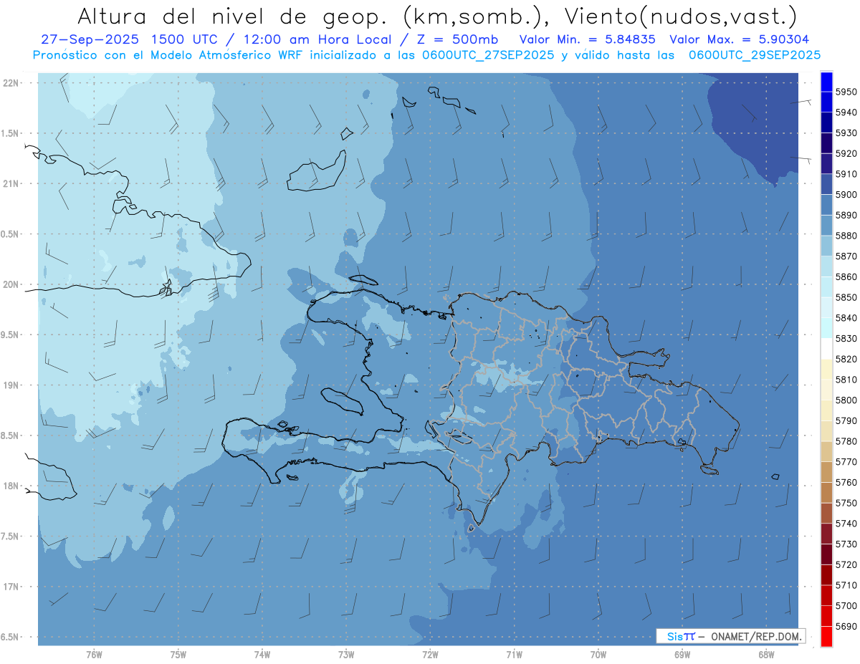Select the 'Z = 500mb' level text

pyautogui.click(x=457, y=40)
